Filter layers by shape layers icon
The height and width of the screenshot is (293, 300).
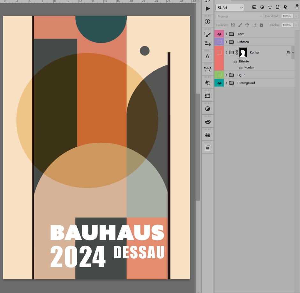tap(277, 7)
